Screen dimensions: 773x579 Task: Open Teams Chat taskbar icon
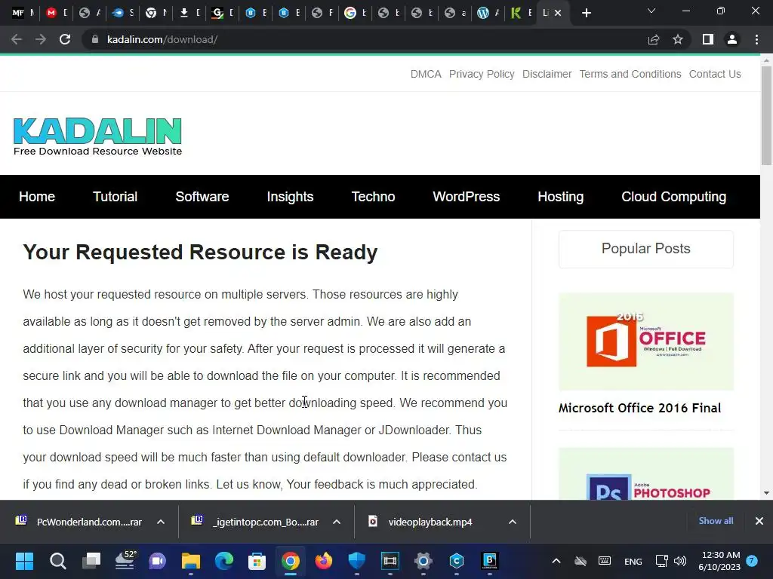click(157, 561)
